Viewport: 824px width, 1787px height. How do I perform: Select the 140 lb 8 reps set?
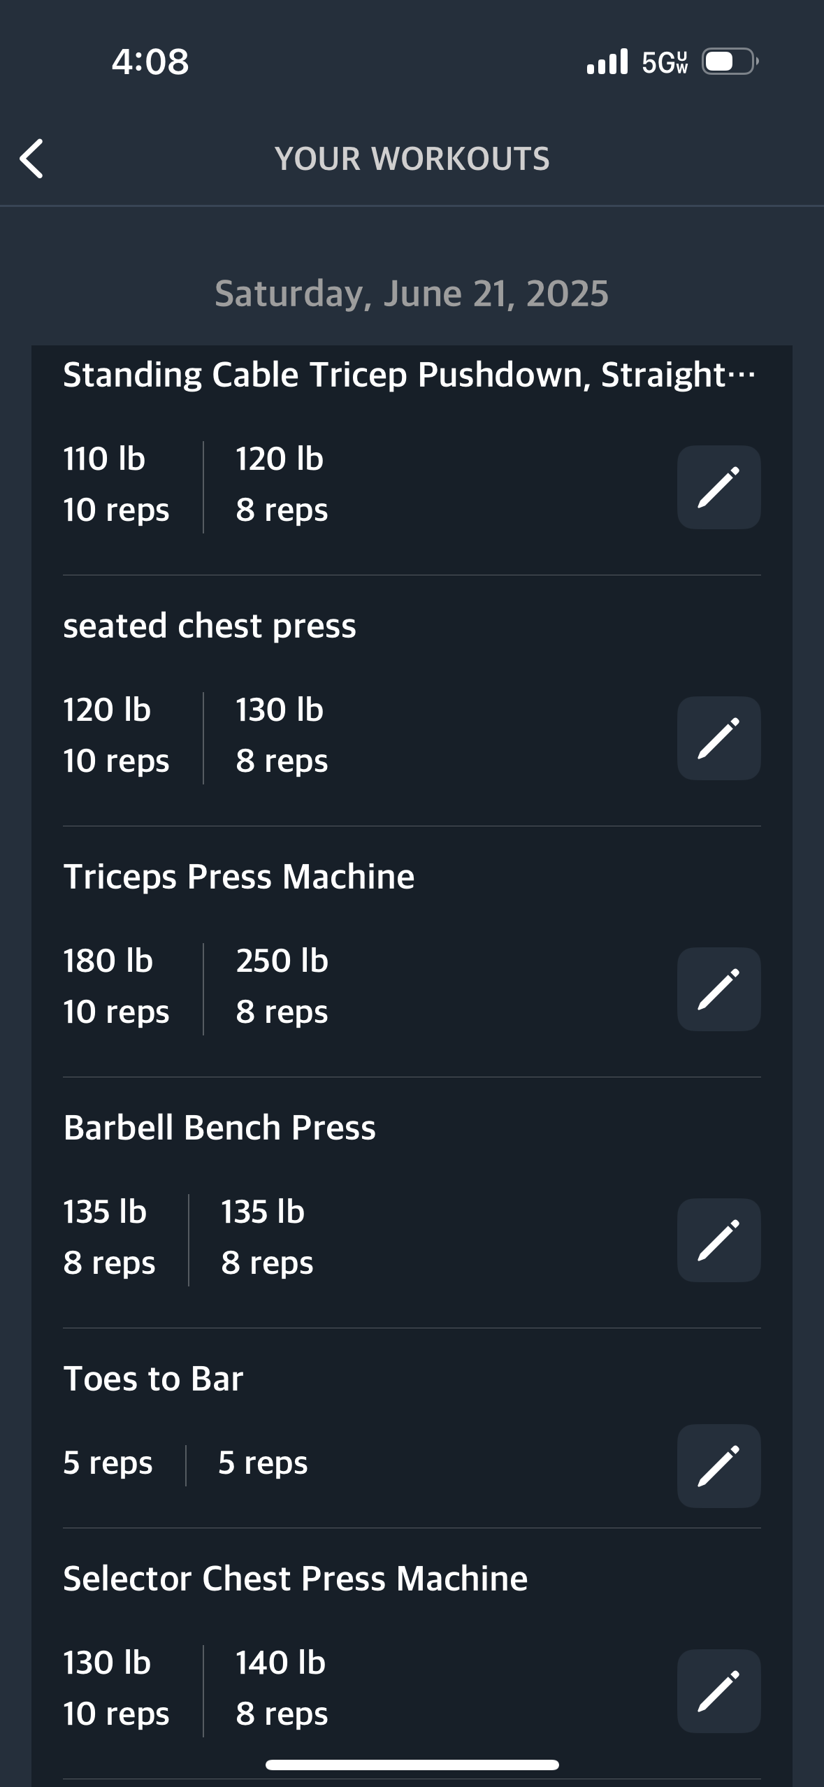click(282, 1688)
